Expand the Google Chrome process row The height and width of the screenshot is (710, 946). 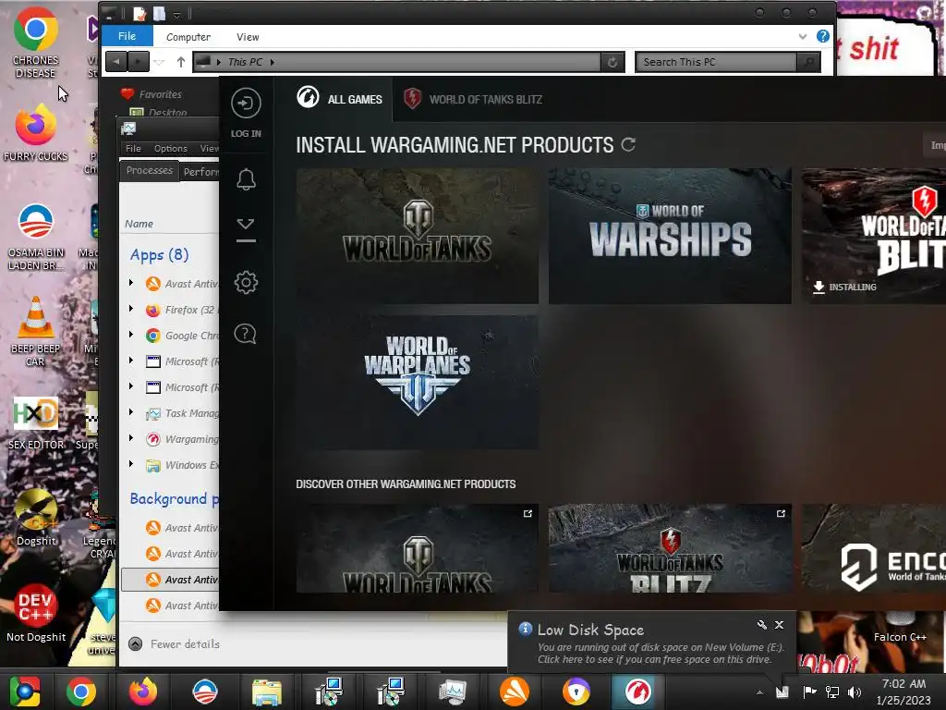pyautogui.click(x=131, y=335)
